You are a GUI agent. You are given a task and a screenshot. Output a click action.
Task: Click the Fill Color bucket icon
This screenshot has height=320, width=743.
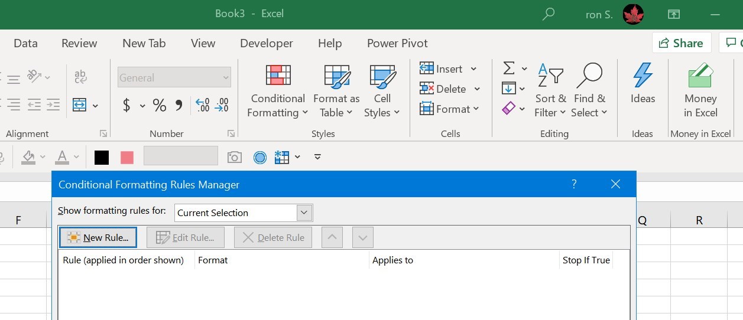28,157
